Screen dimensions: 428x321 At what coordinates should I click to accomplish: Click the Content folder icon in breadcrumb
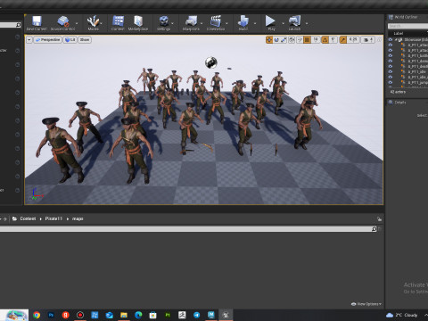(x=14, y=218)
